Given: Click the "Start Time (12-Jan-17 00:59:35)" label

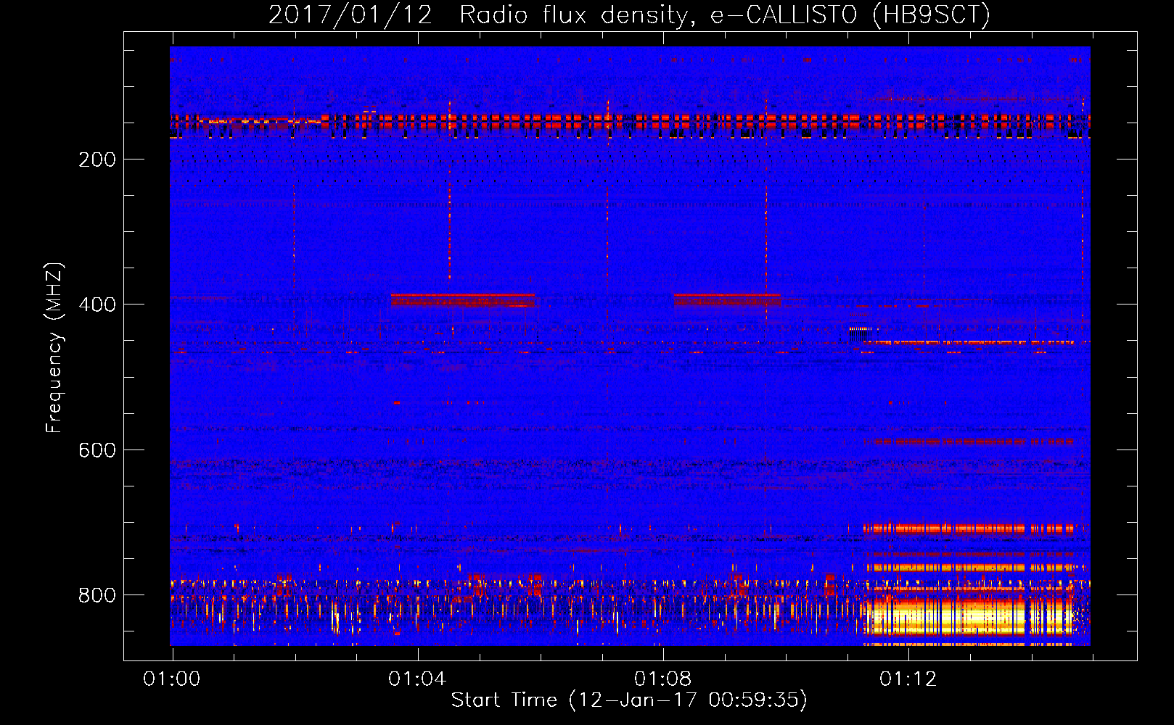Looking at the screenshot, I should coord(629,700).
